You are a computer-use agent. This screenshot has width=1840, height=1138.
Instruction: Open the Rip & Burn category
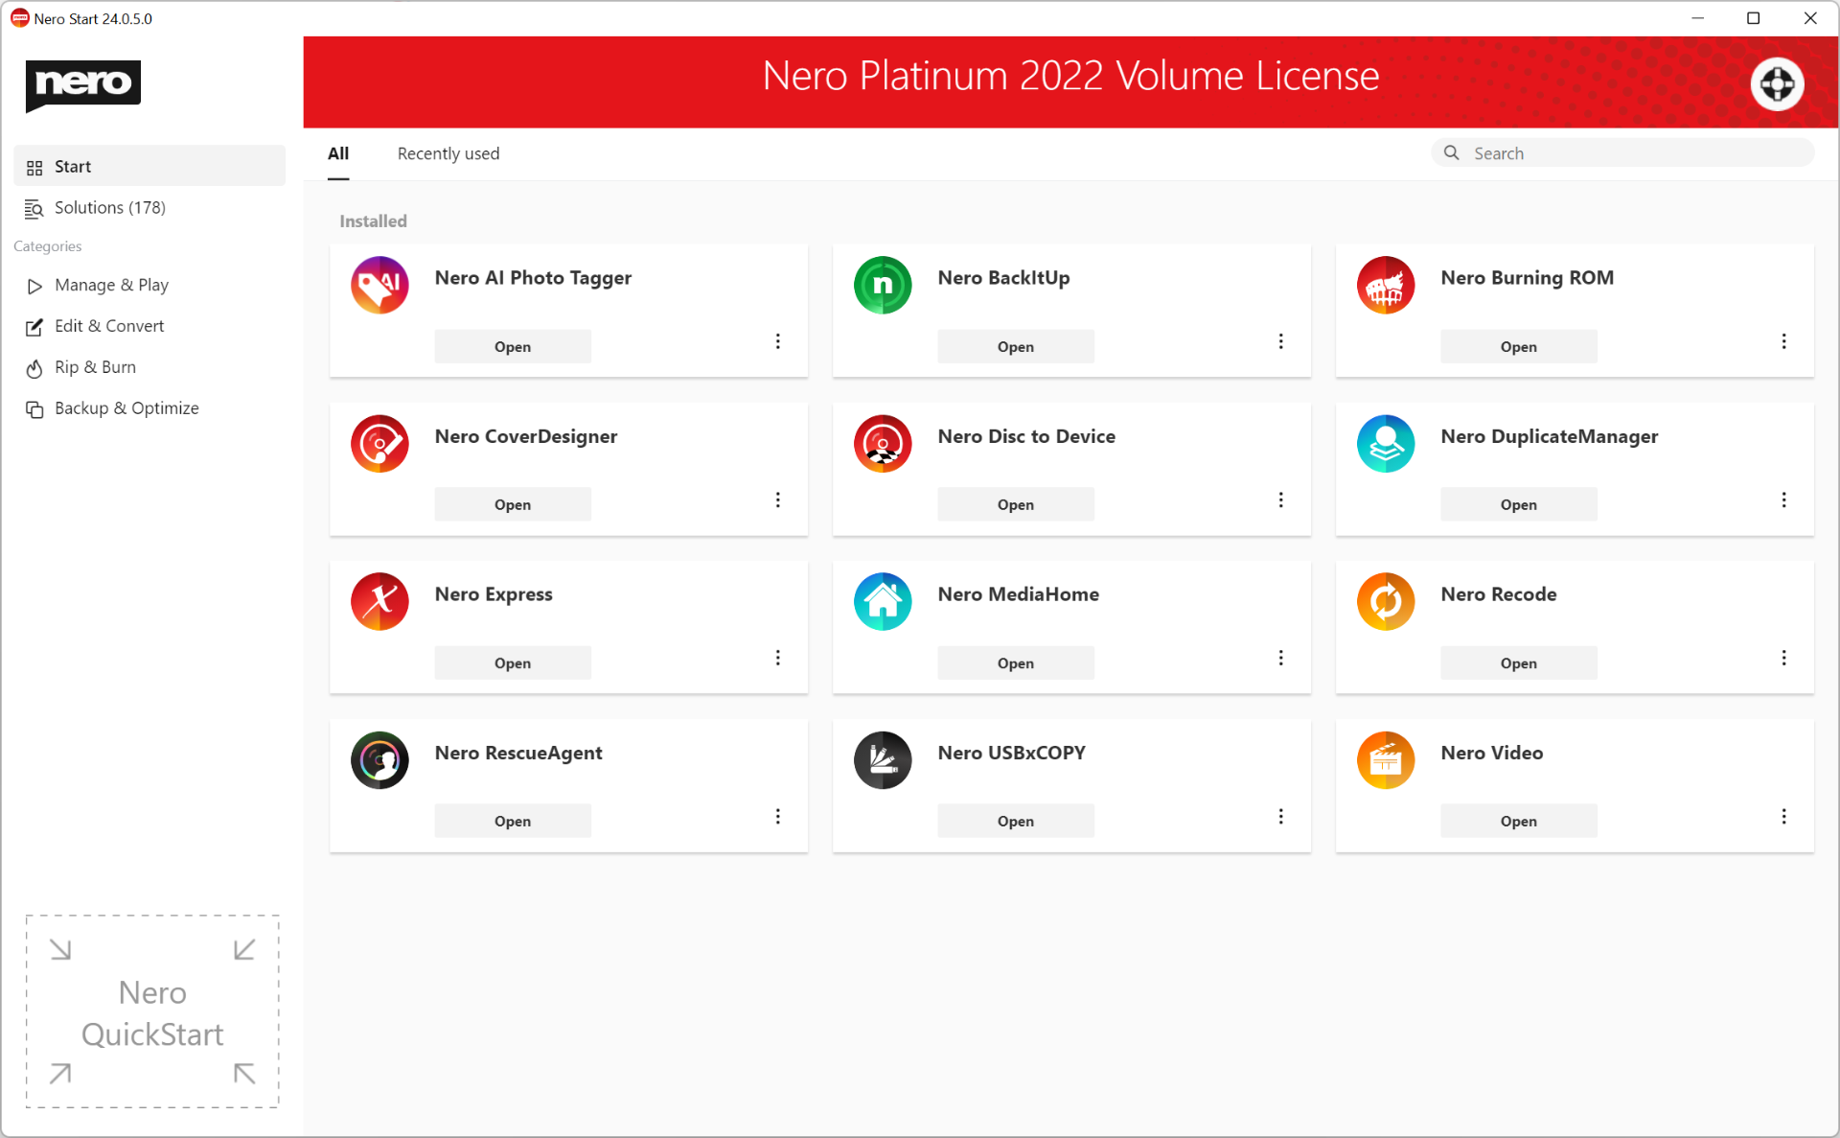pyautogui.click(x=95, y=367)
